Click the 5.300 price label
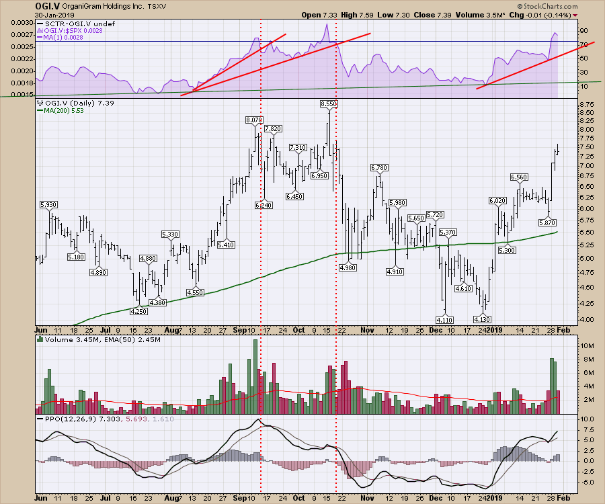Image resolution: width=605 pixels, height=504 pixels. 507,250
